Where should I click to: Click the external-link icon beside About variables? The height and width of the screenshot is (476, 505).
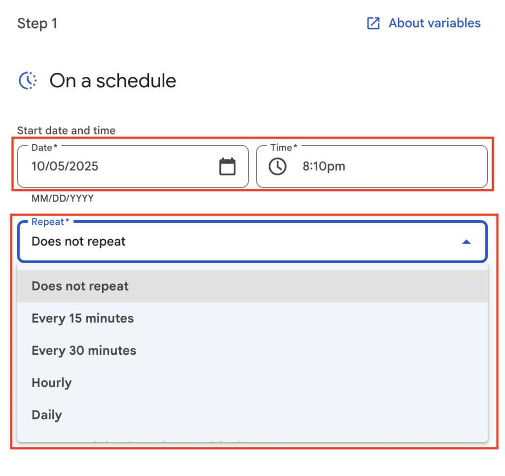[x=373, y=23]
